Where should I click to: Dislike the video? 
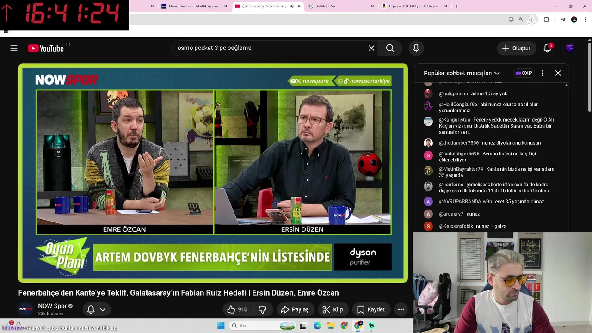click(262, 309)
